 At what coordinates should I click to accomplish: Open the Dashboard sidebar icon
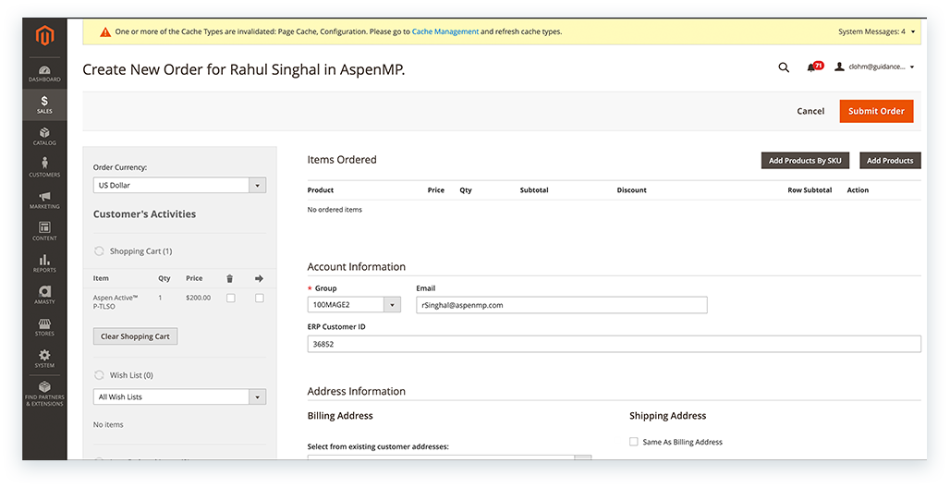coord(44,72)
